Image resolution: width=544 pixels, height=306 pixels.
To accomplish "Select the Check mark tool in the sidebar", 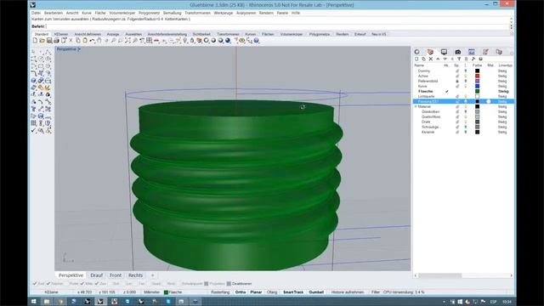I will (x=33, y=130).
